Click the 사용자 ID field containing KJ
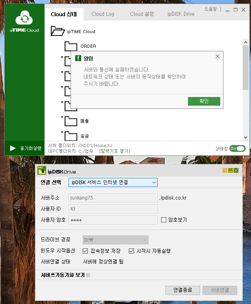 coord(113,209)
